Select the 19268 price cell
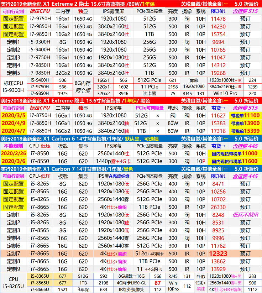Screen dimensions: 262x293 [218, 73]
